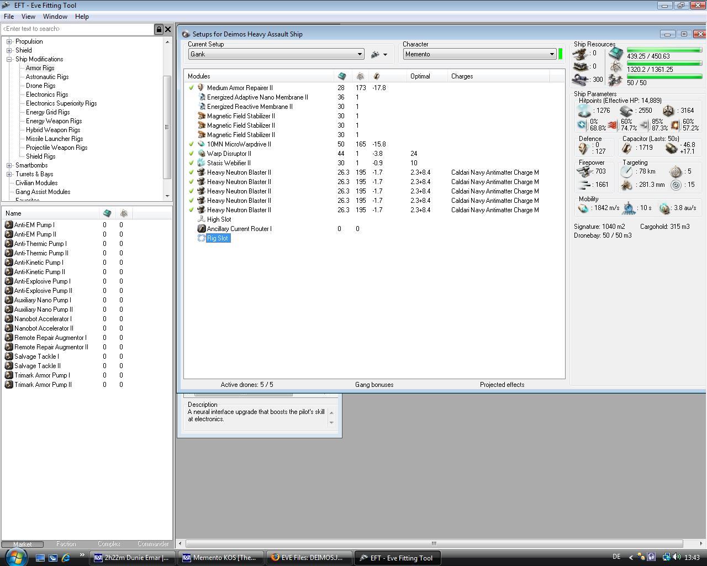
Task: Switch to the Market tab
Action: [x=23, y=544]
